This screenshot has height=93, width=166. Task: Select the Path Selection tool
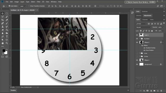pyautogui.click(x=2, y=40)
